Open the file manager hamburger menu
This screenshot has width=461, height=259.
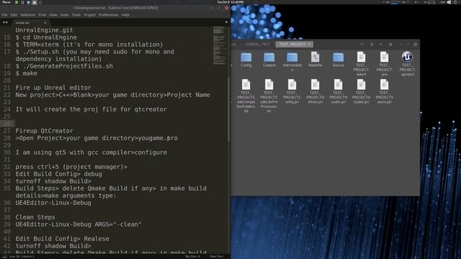pyautogui.click(x=390, y=45)
